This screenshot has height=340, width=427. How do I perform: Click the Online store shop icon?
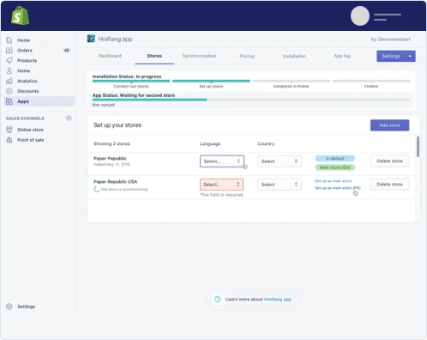9,130
